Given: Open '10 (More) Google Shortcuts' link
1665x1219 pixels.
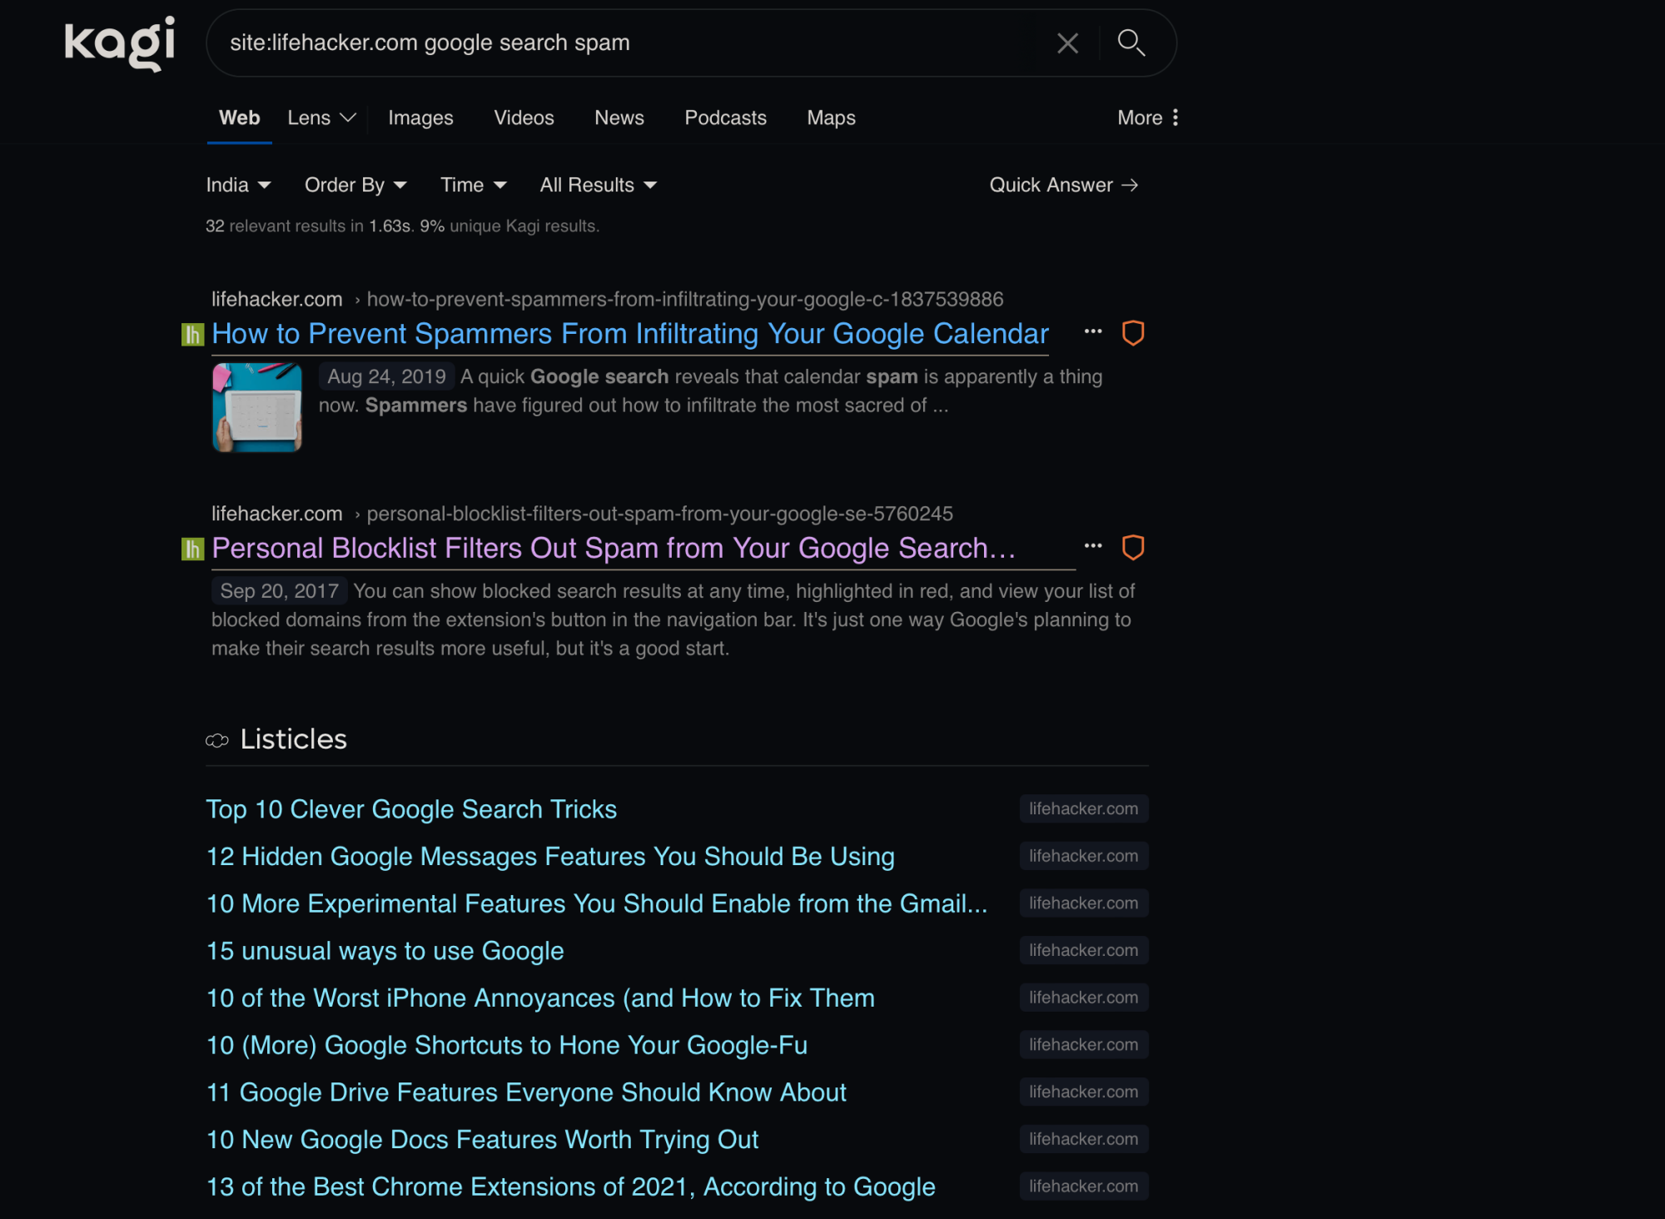Looking at the screenshot, I should coord(507,1045).
